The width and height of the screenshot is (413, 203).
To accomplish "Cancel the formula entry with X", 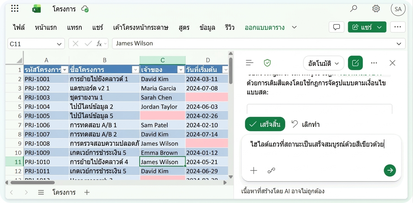I will [75, 44].
